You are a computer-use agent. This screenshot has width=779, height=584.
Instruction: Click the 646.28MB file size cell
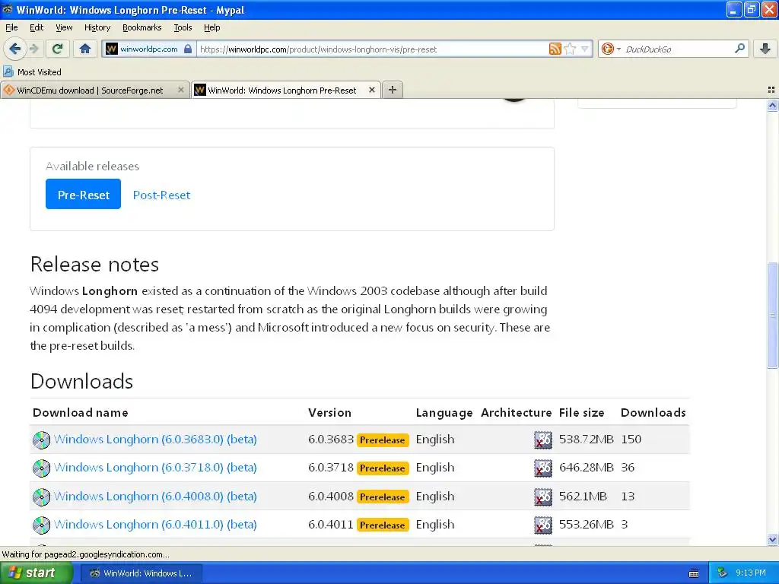(587, 468)
